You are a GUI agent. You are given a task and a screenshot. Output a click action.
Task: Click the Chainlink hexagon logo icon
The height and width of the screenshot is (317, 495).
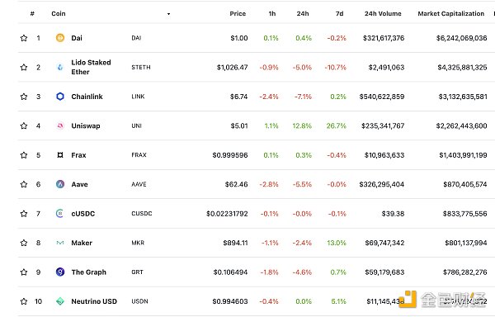click(x=60, y=97)
